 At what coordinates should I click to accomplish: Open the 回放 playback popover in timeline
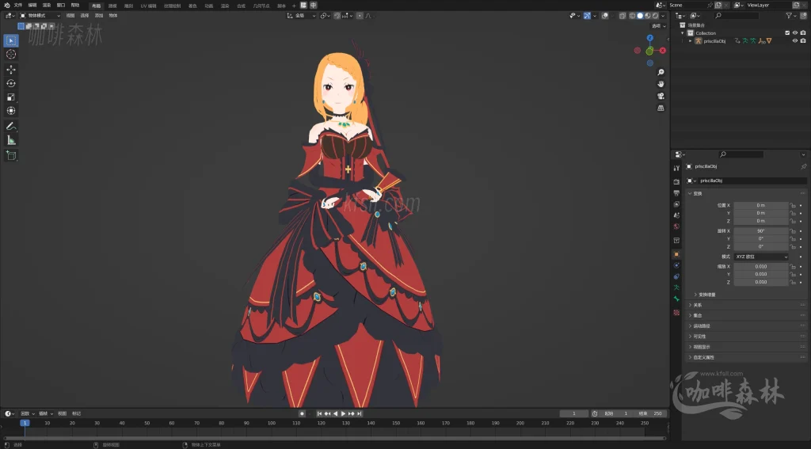coord(27,414)
